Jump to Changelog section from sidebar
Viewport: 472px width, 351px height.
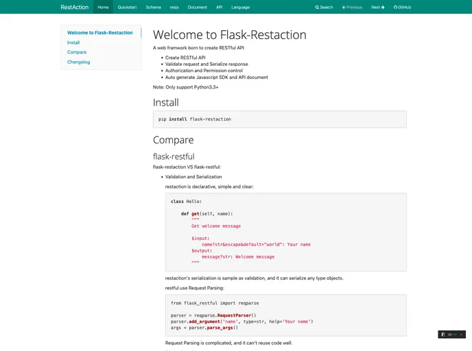(x=79, y=62)
